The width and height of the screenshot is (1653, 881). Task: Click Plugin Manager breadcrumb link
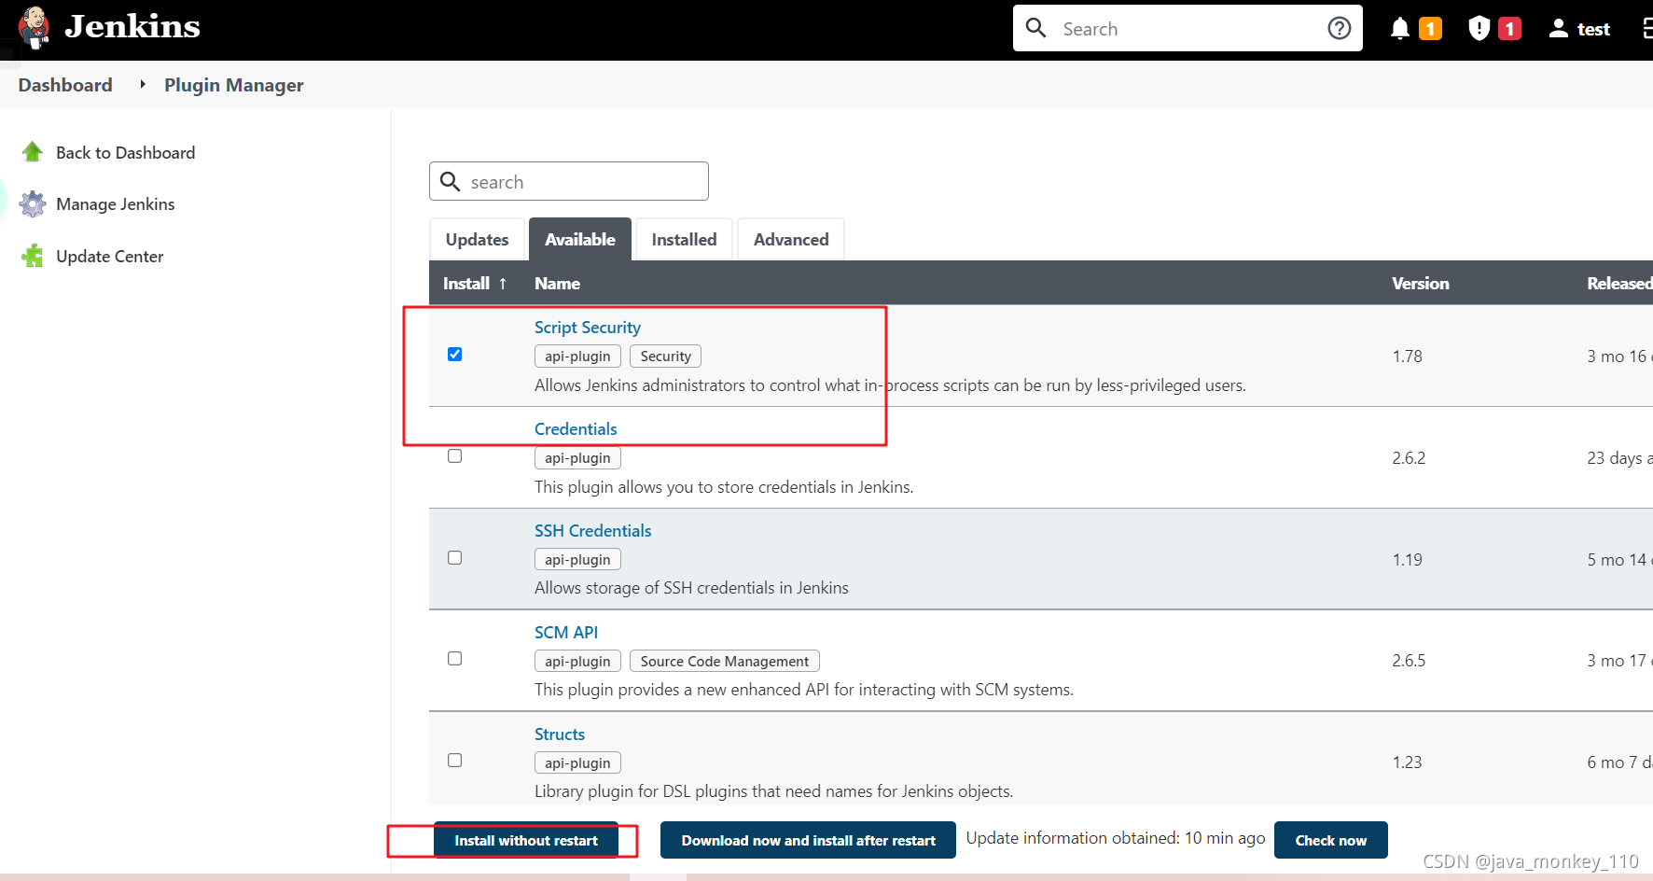coord(234,85)
